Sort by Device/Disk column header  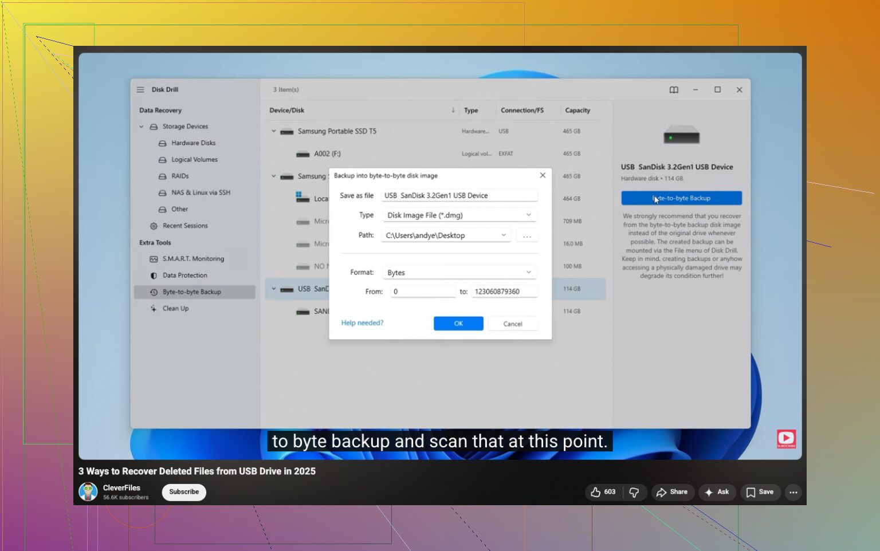287,111
